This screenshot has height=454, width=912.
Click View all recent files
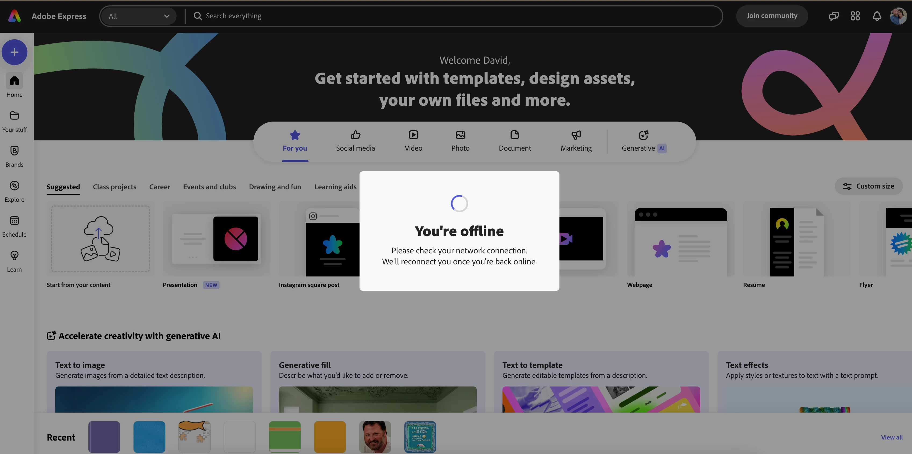tap(892, 437)
